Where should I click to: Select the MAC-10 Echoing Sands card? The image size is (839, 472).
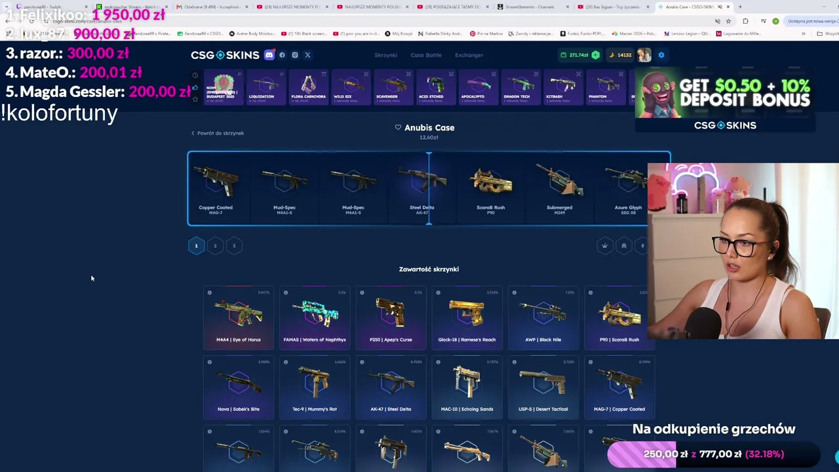[x=467, y=386]
